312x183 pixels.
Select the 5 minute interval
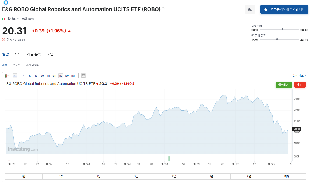[x=30, y=76]
